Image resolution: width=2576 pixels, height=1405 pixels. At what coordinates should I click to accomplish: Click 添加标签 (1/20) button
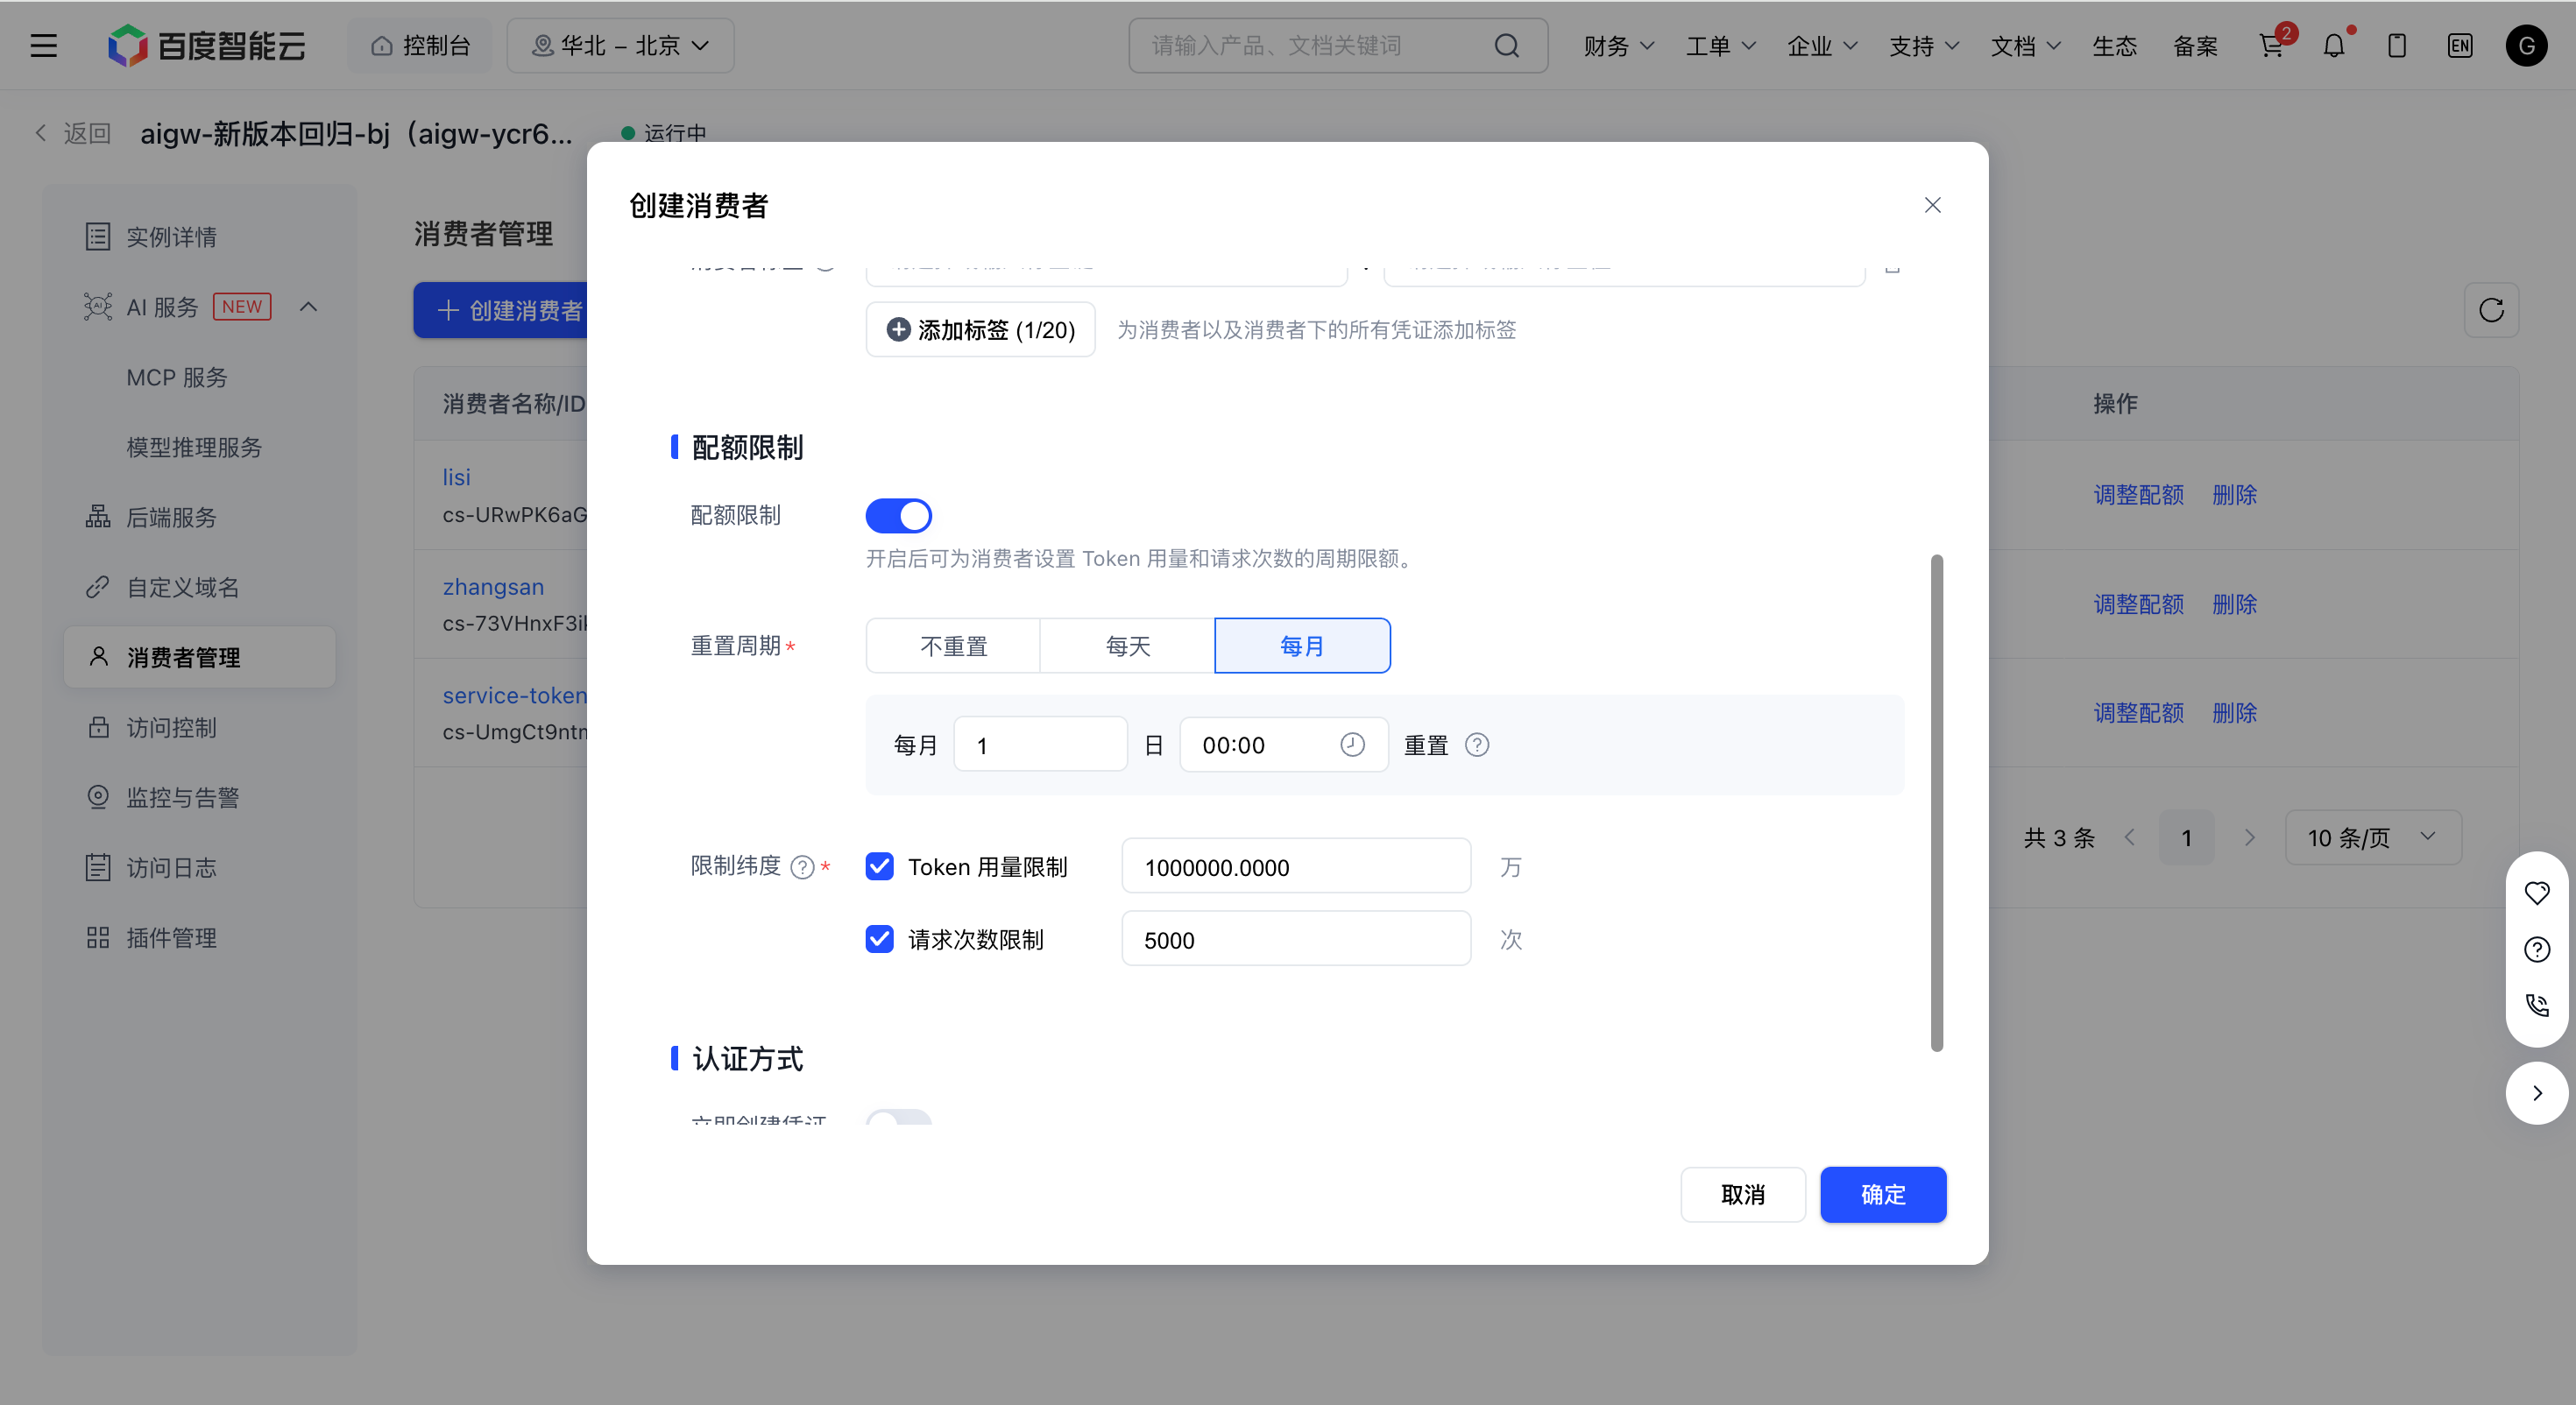point(980,330)
